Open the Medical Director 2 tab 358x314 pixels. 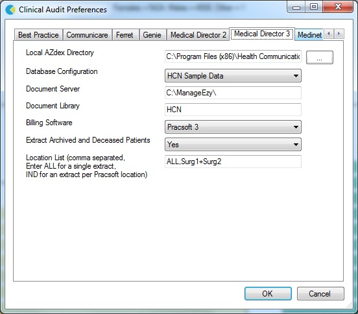pos(198,35)
